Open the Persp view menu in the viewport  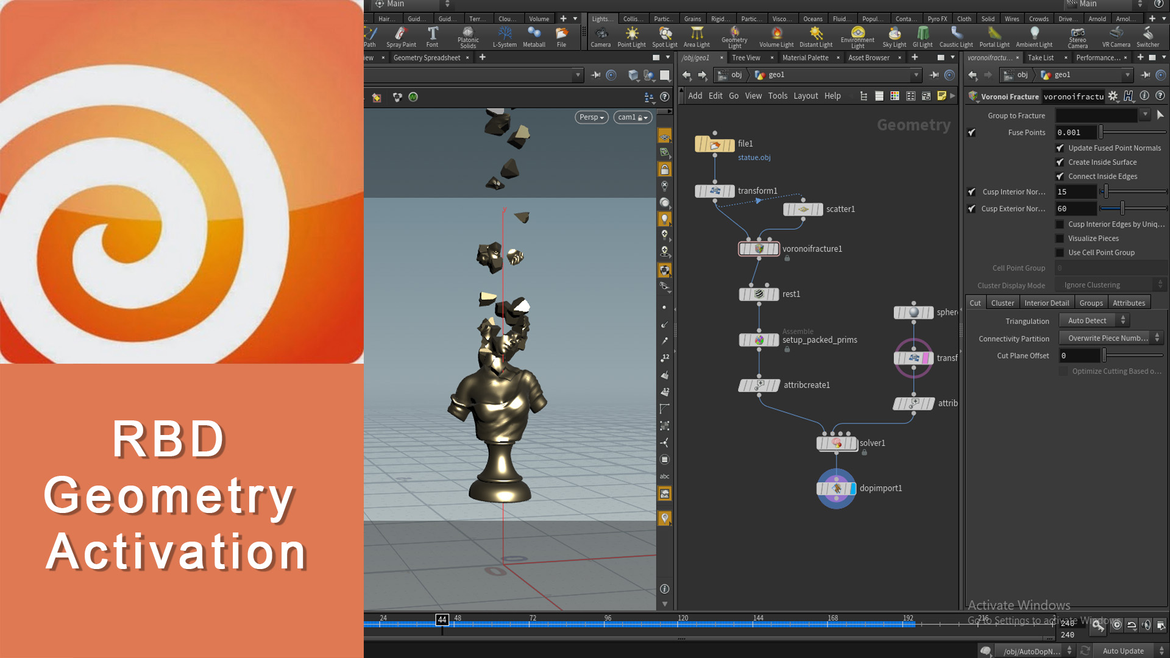click(x=590, y=117)
